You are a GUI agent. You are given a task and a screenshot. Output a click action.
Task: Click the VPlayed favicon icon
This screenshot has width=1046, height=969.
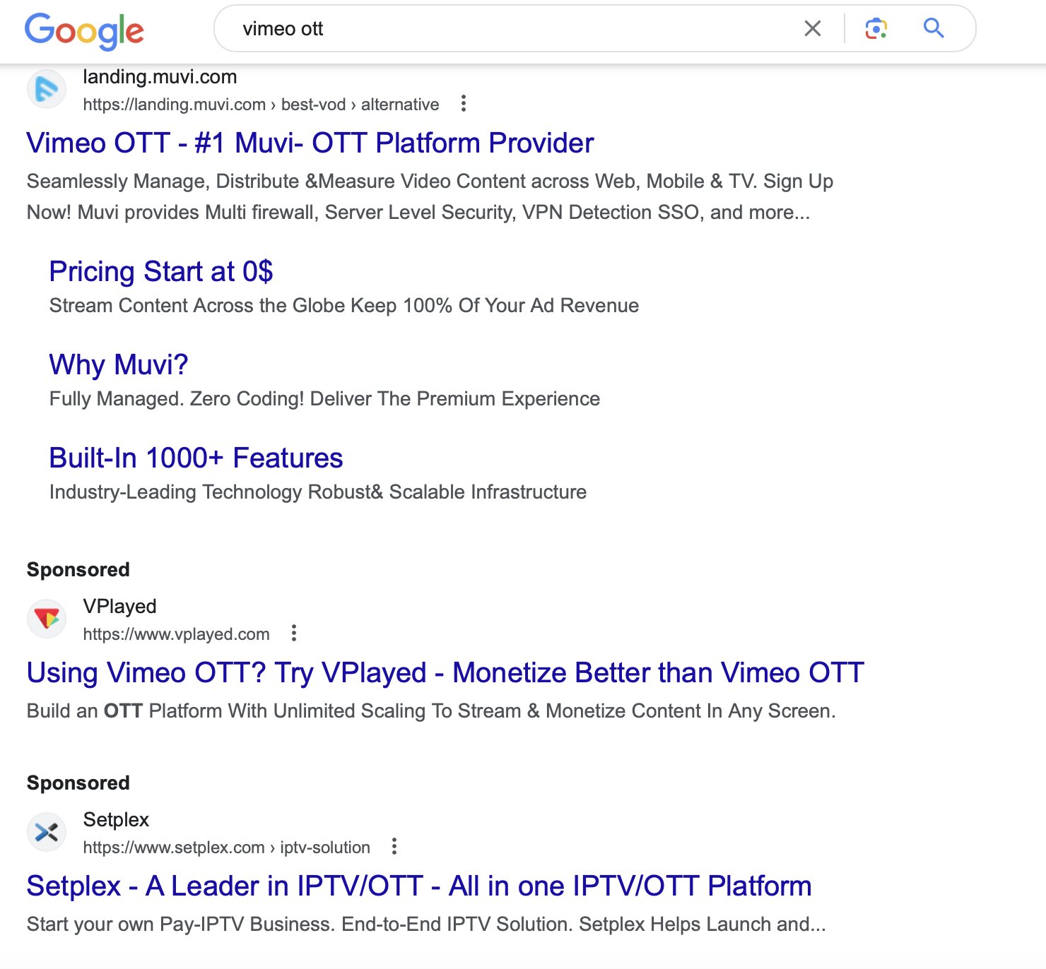coord(47,619)
